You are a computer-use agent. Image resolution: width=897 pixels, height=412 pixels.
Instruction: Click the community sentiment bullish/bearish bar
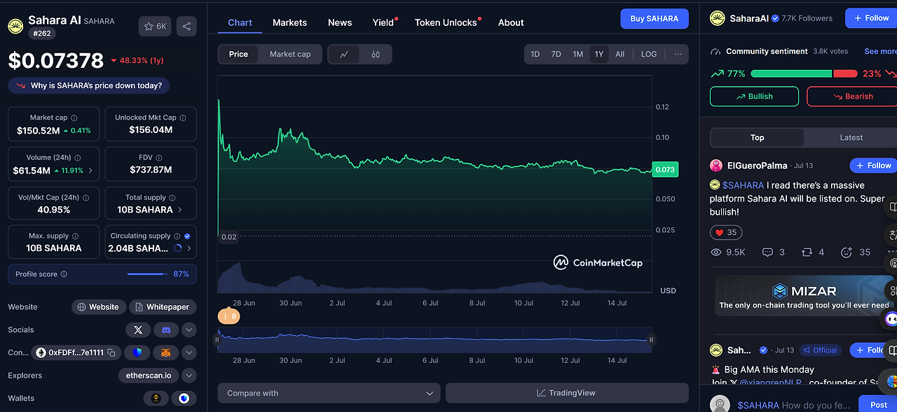[x=804, y=73]
